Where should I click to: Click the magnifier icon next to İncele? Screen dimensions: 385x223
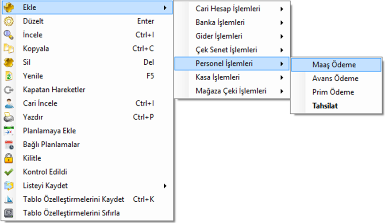point(9,35)
